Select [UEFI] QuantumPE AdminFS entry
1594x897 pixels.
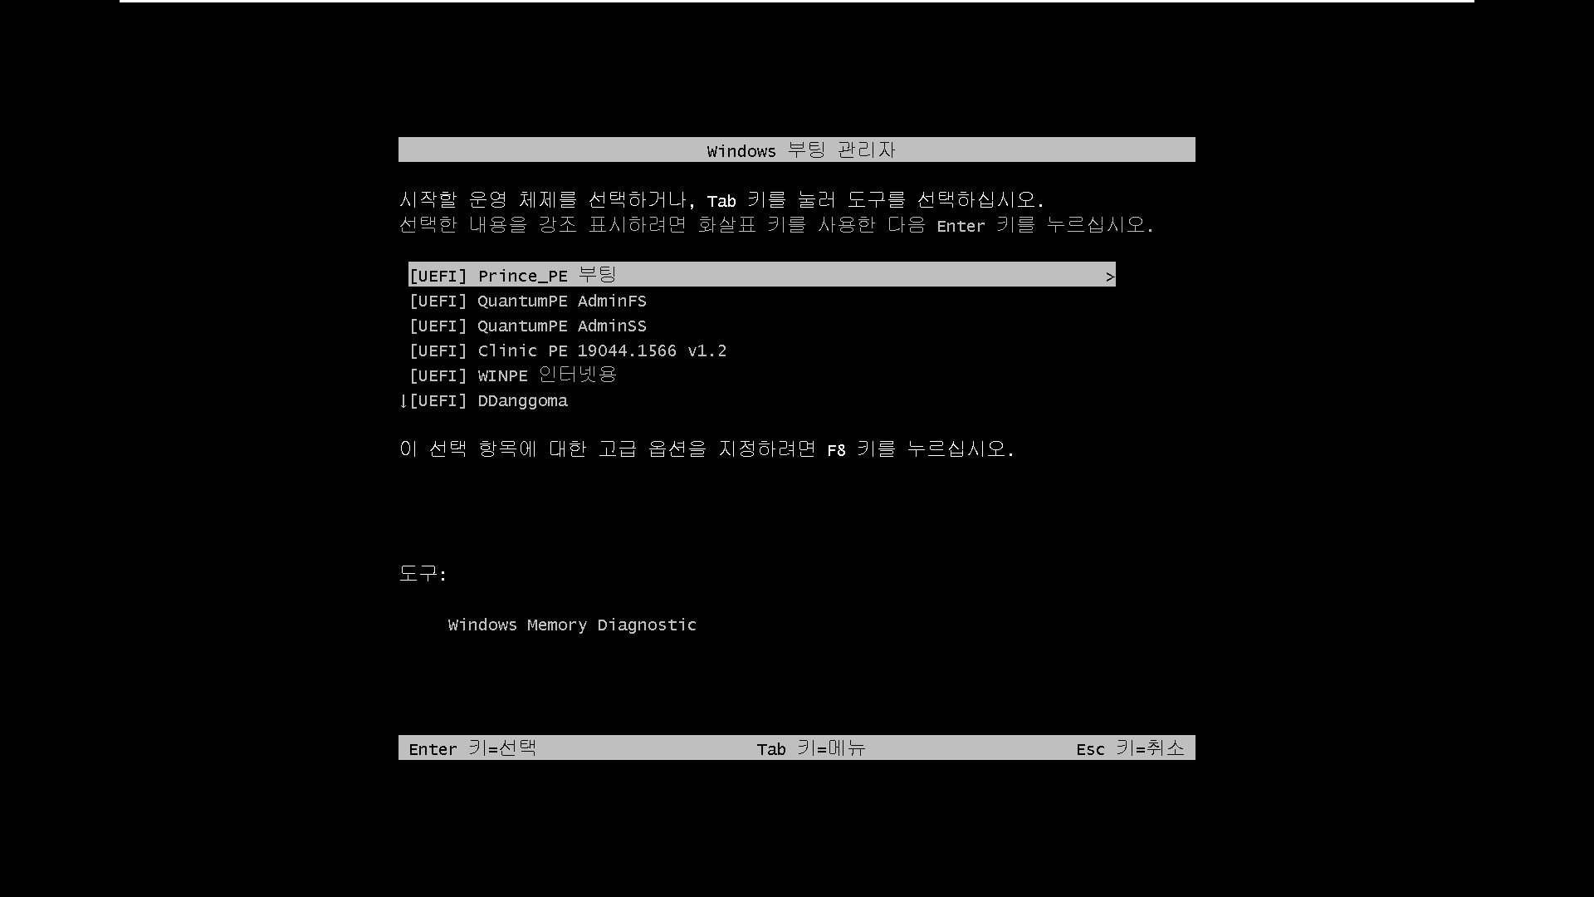point(528,300)
